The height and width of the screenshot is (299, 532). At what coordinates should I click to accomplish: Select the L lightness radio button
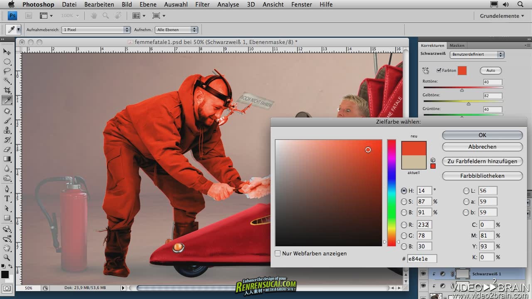click(466, 191)
